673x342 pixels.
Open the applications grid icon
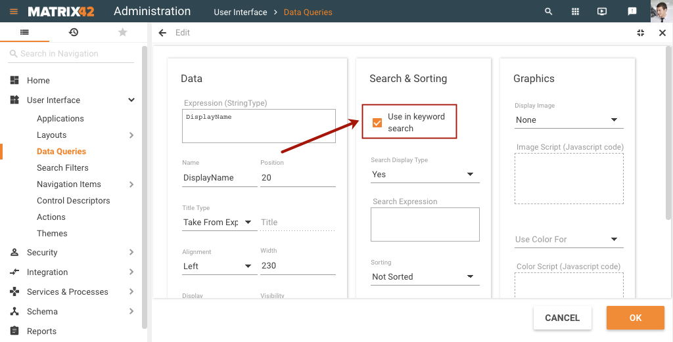(x=575, y=12)
